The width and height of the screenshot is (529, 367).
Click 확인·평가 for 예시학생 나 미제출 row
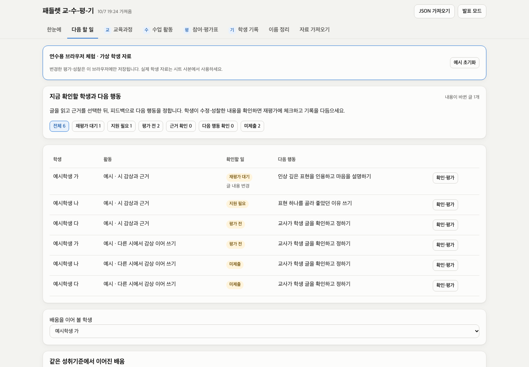445,265
